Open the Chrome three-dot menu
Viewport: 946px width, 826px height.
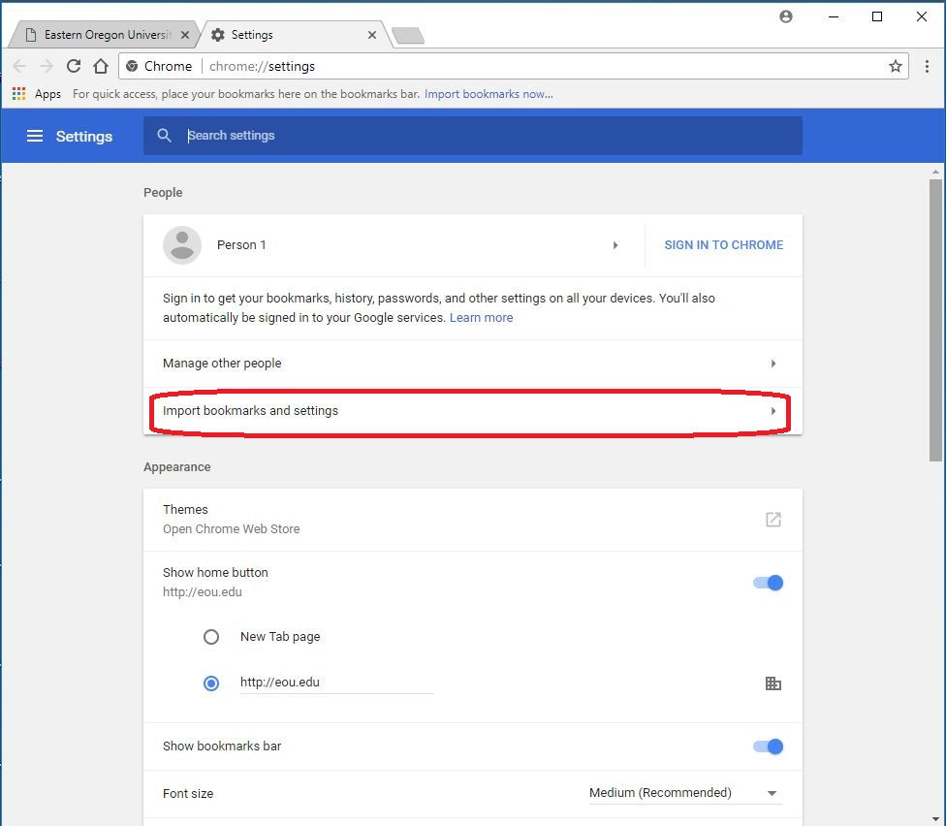tap(927, 66)
